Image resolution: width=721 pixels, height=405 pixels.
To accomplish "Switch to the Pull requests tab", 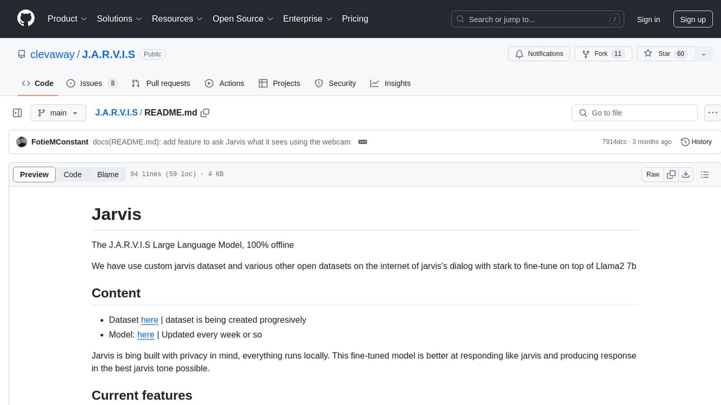I will pos(161,83).
